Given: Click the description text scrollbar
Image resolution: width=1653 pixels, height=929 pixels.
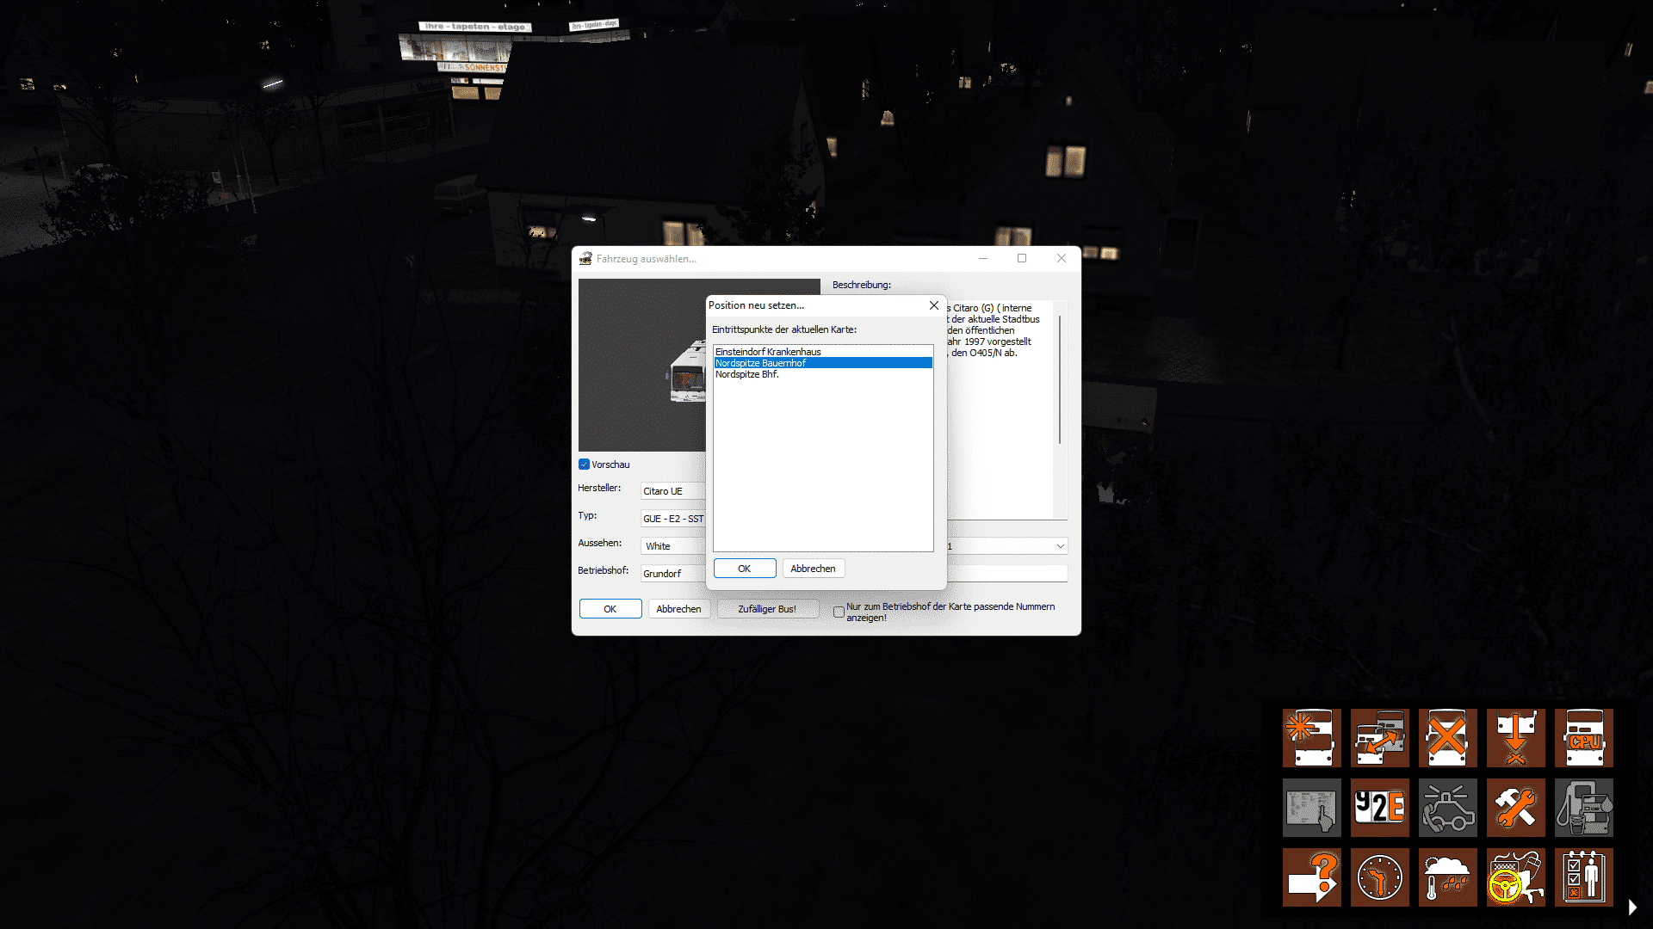Looking at the screenshot, I should click(1060, 378).
